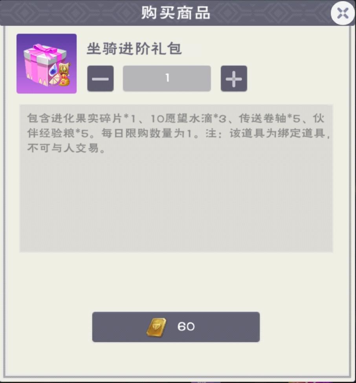Viewport: 356px width, 383px height.
Task: Click the 坐骑进阶礼包 item name
Action: (134, 48)
